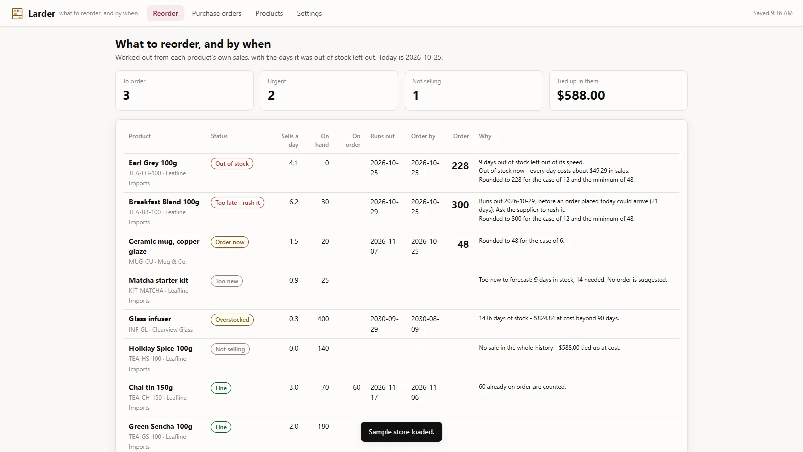Open the Matcha starter kit product

click(159, 280)
